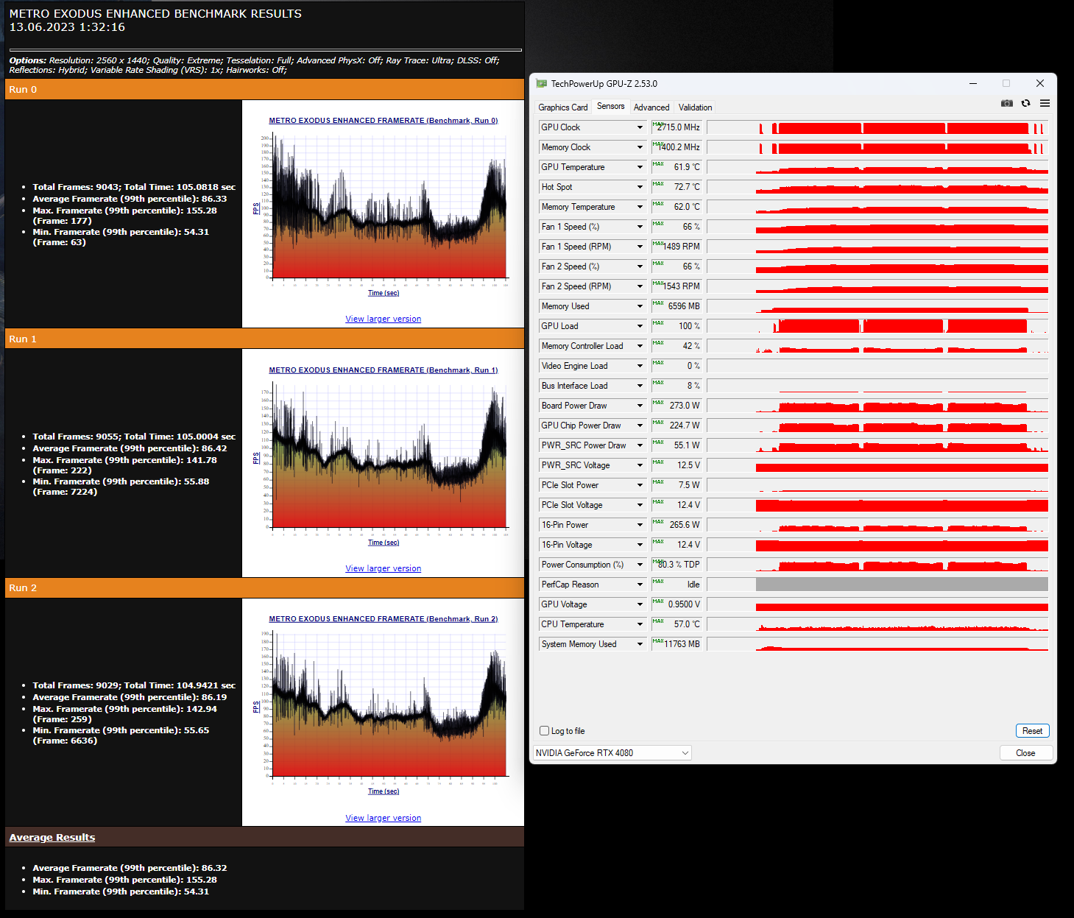Click the PerfCap Reason gray history bar
The image size is (1074, 918).
click(902, 585)
